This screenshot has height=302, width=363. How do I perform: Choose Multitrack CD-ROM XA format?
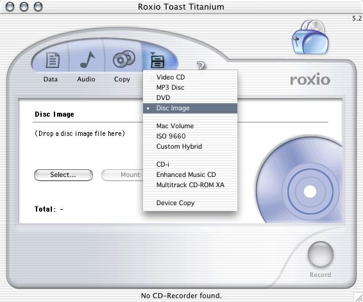190,185
